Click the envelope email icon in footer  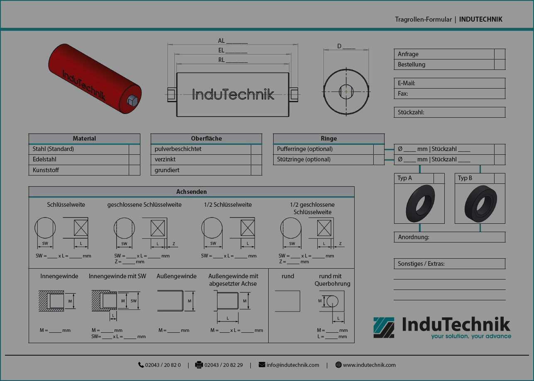(x=262, y=365)
